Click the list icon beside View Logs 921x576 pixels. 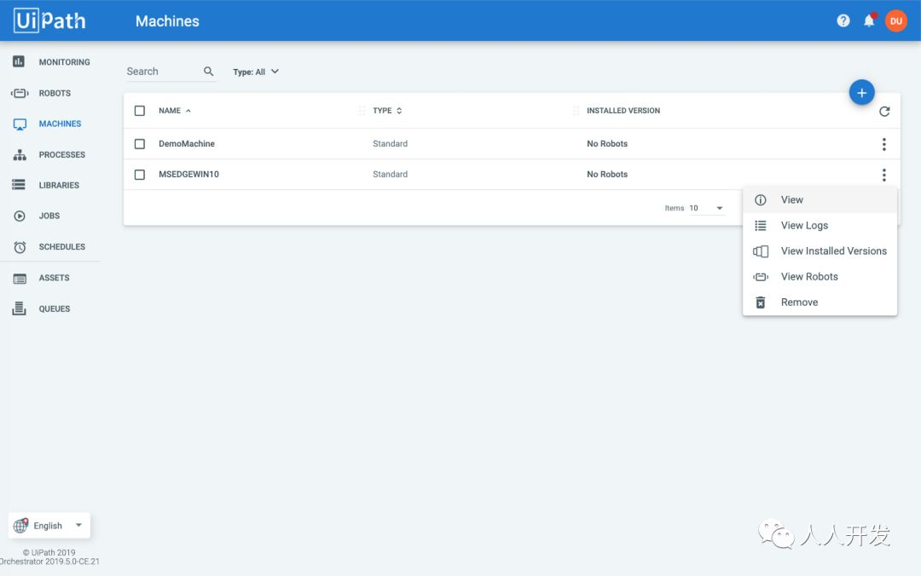tap(761, 226)
